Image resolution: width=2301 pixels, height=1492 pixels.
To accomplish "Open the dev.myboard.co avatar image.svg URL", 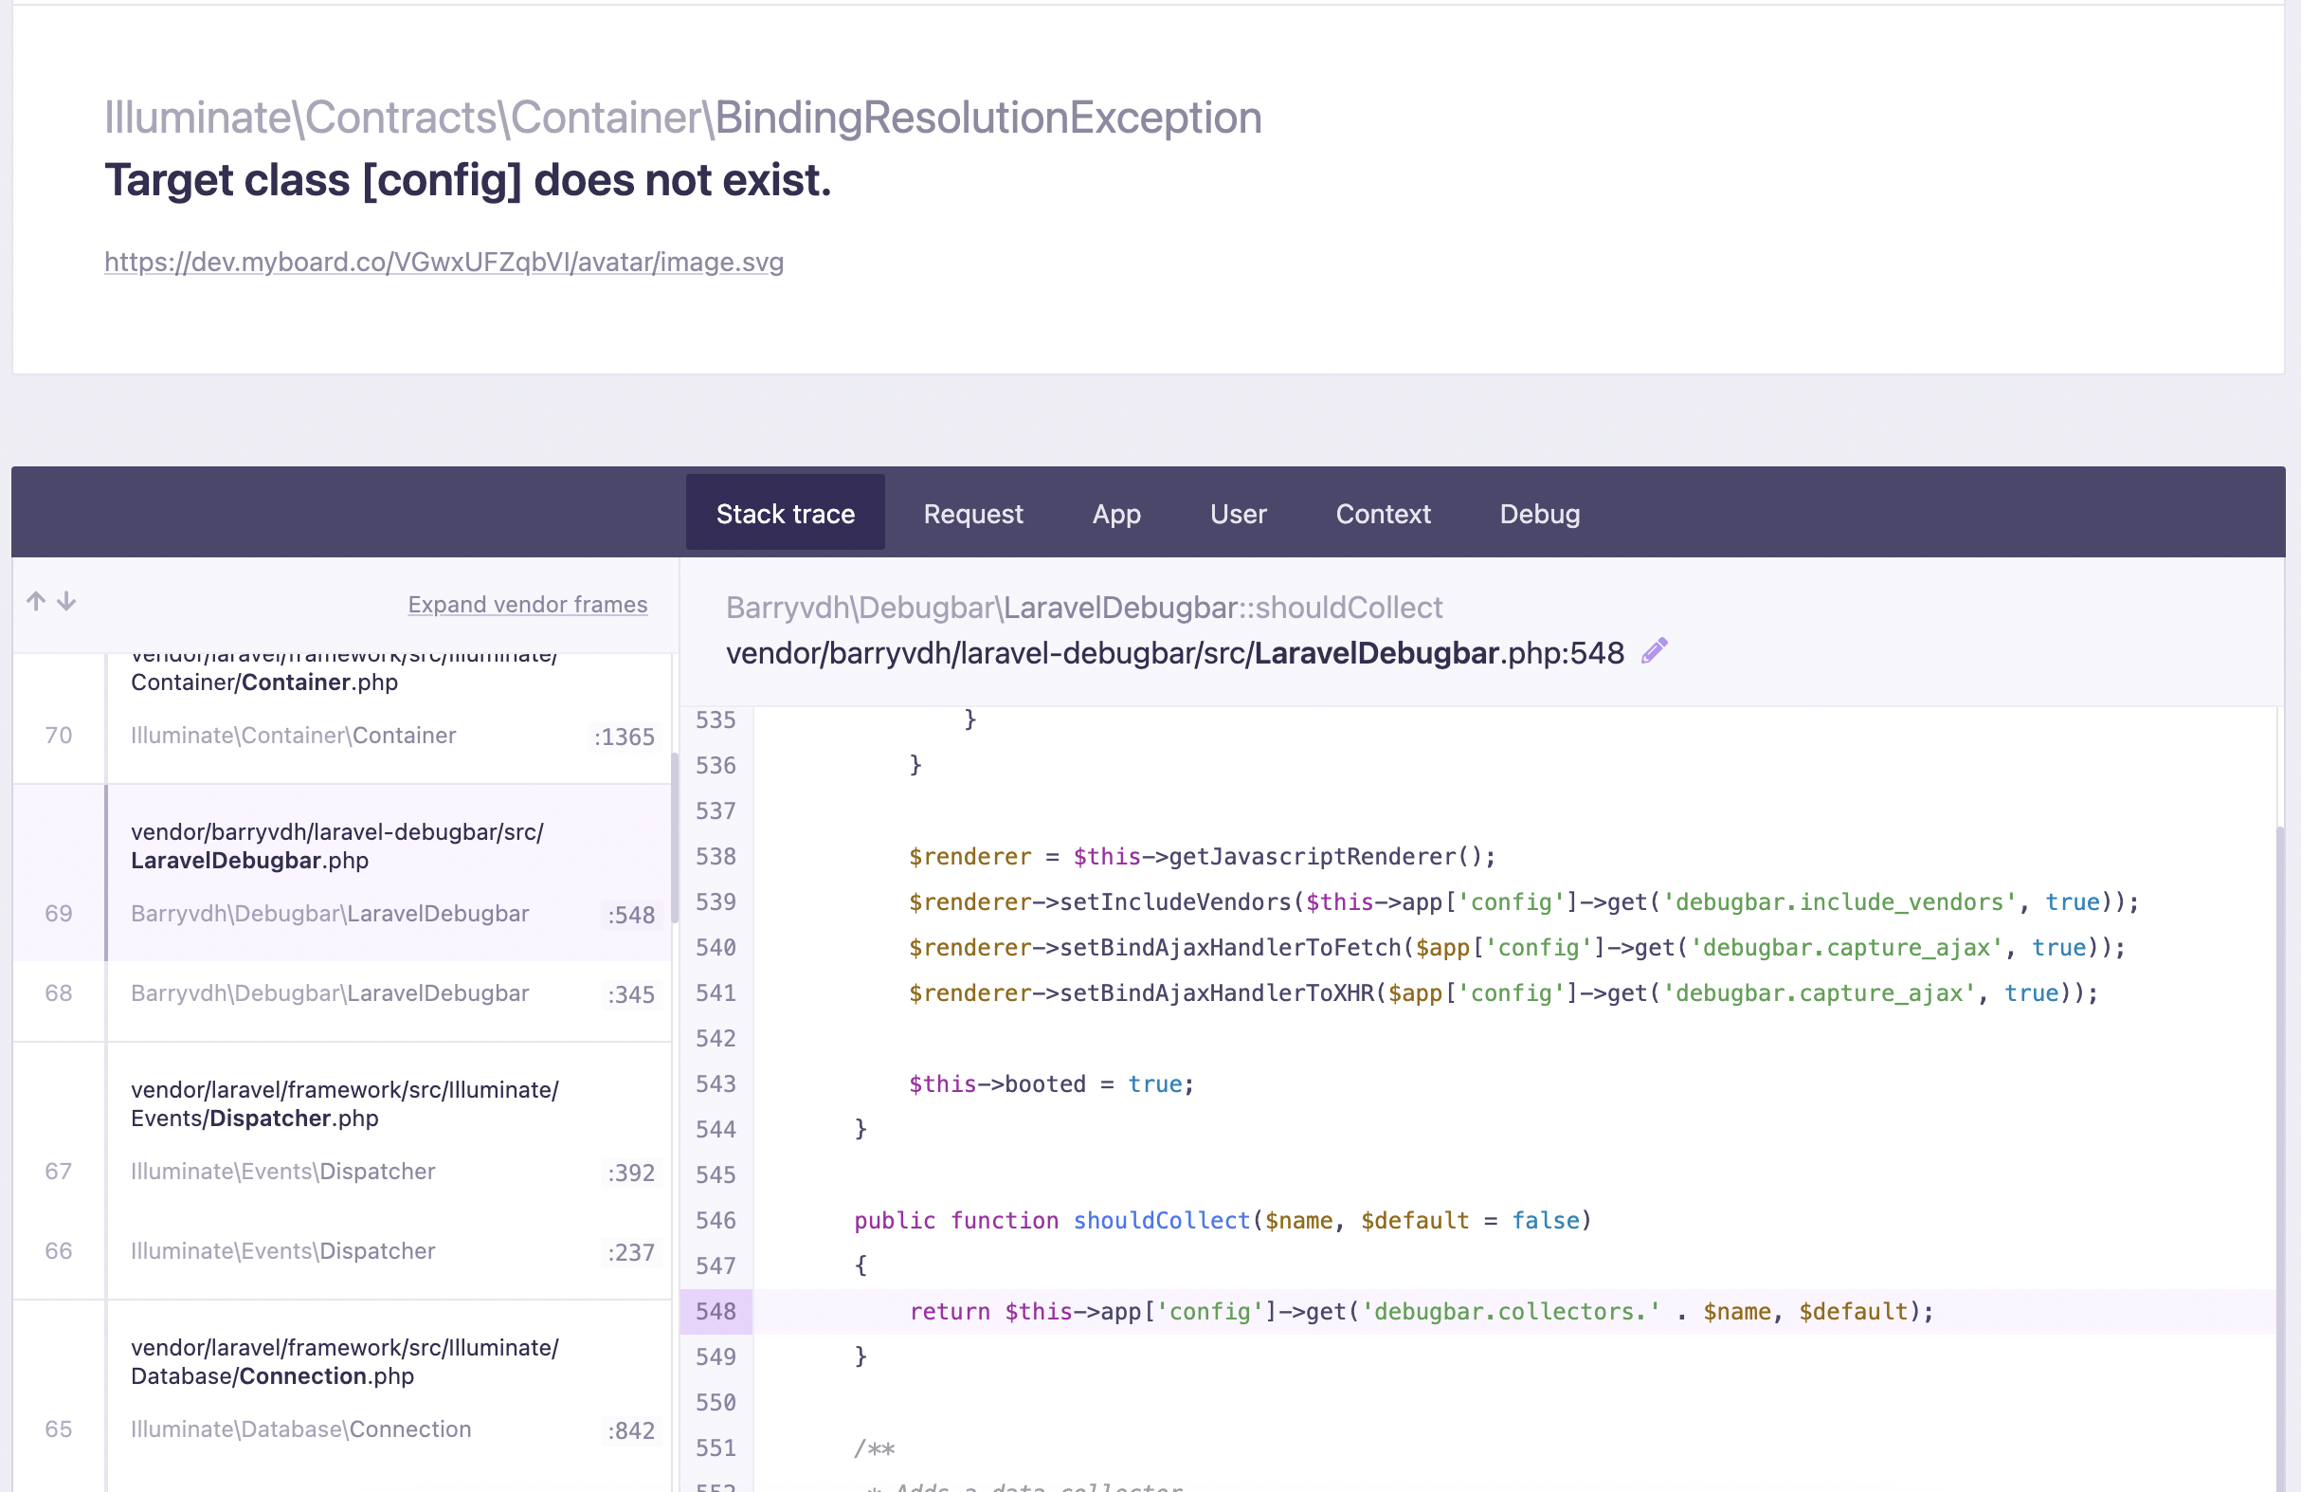I will 444,262.
